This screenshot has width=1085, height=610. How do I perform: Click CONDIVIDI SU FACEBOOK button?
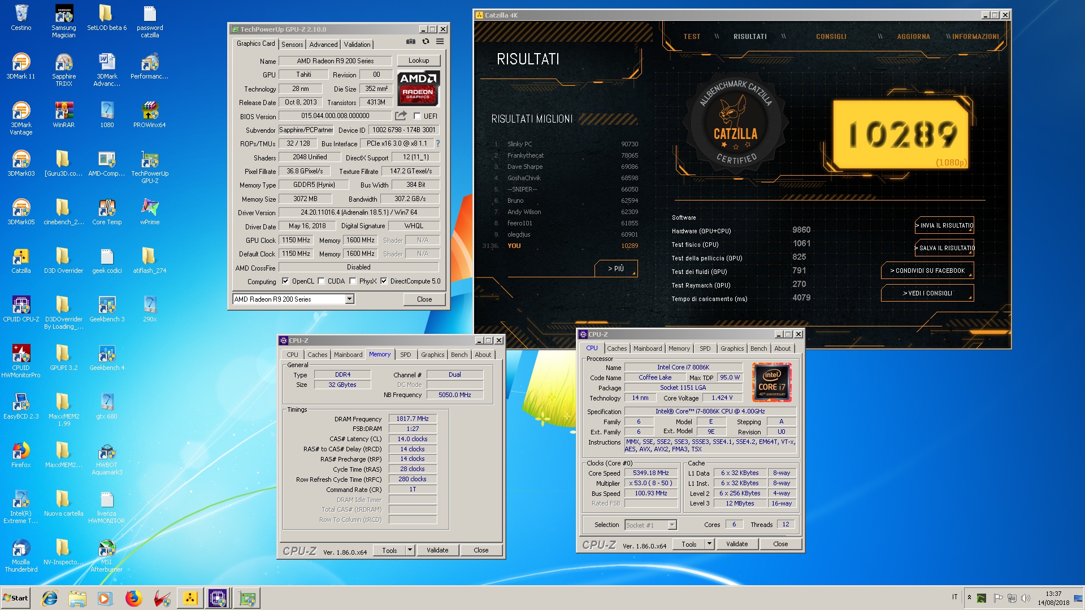tap(927, 271)
